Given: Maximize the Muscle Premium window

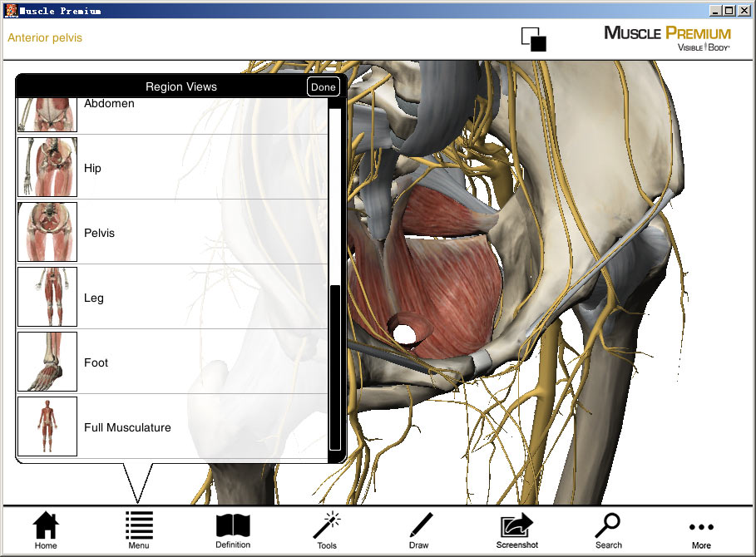Looking at the screenshot, I should coord(729,11).
